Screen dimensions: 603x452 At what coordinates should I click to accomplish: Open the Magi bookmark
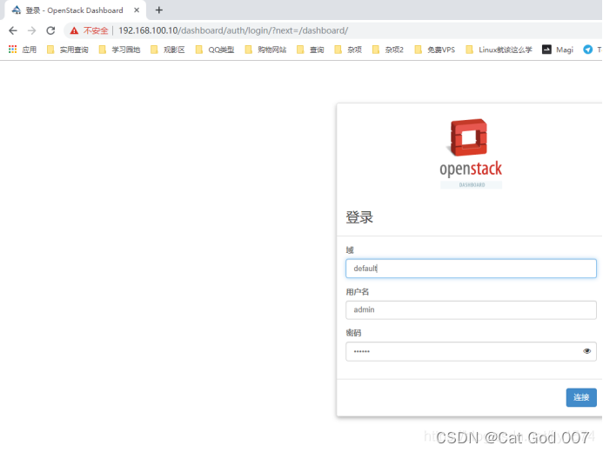tap(558, 50)
